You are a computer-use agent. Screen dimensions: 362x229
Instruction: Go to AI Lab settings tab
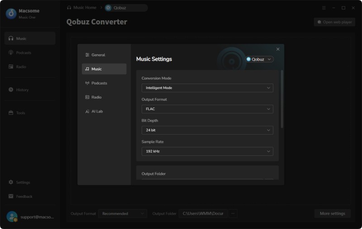104,111
